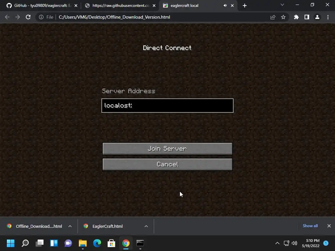Viewport: 335px width, 251px height.
Task: Click the Join Server button
Action: [x=167, y=149]
